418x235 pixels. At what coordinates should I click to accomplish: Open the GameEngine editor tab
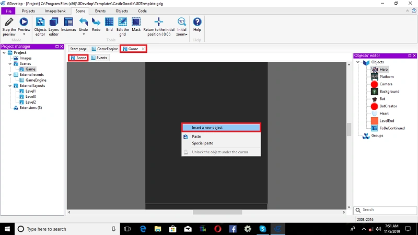click(104, 49)
